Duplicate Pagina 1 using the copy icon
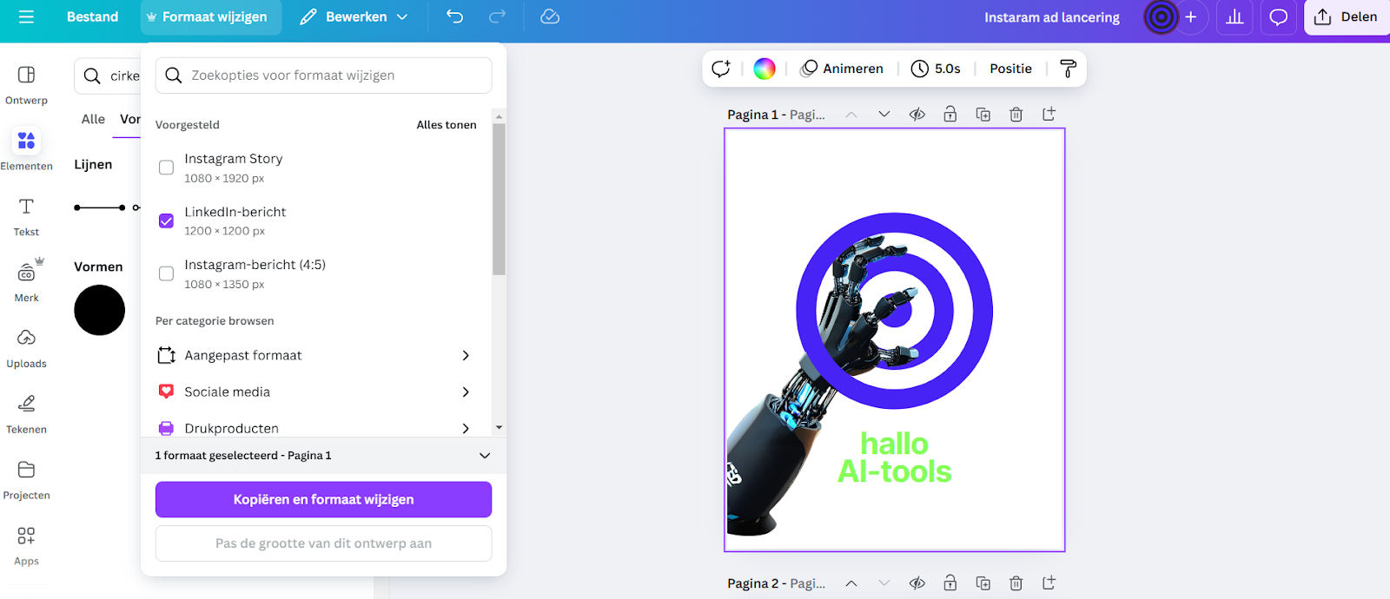 tap(983, 115)
